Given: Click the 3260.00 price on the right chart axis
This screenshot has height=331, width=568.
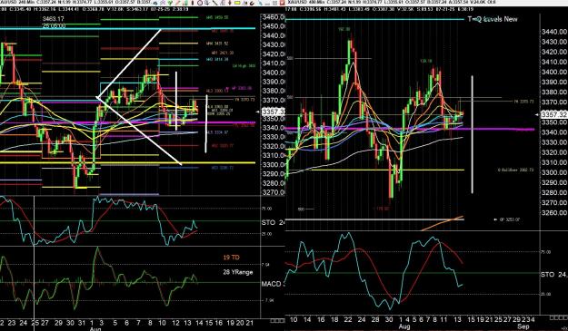Looking at the screenshot, I should 553,212.
